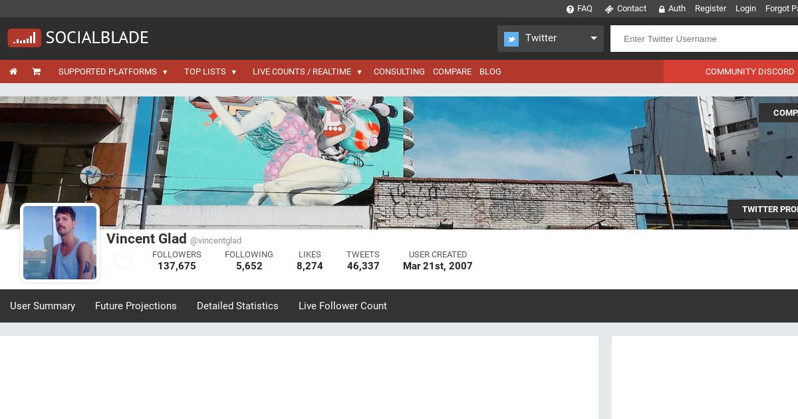Click the Twitter bird icon in platform selector
Image resolution: width=798 pixels, height=419 pixels.
511,39
